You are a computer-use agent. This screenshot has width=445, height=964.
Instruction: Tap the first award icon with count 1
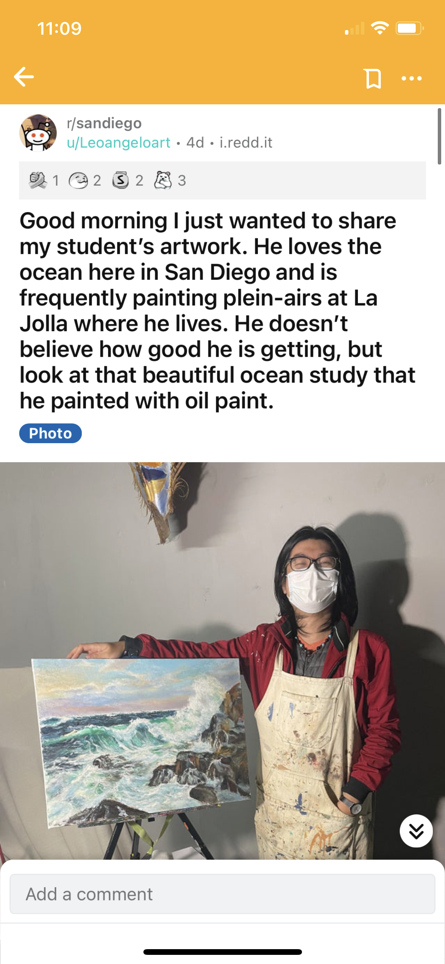pos(38,180)
